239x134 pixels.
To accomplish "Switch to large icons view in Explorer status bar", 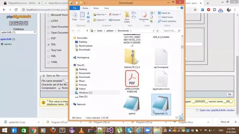I will pos(181,118).
